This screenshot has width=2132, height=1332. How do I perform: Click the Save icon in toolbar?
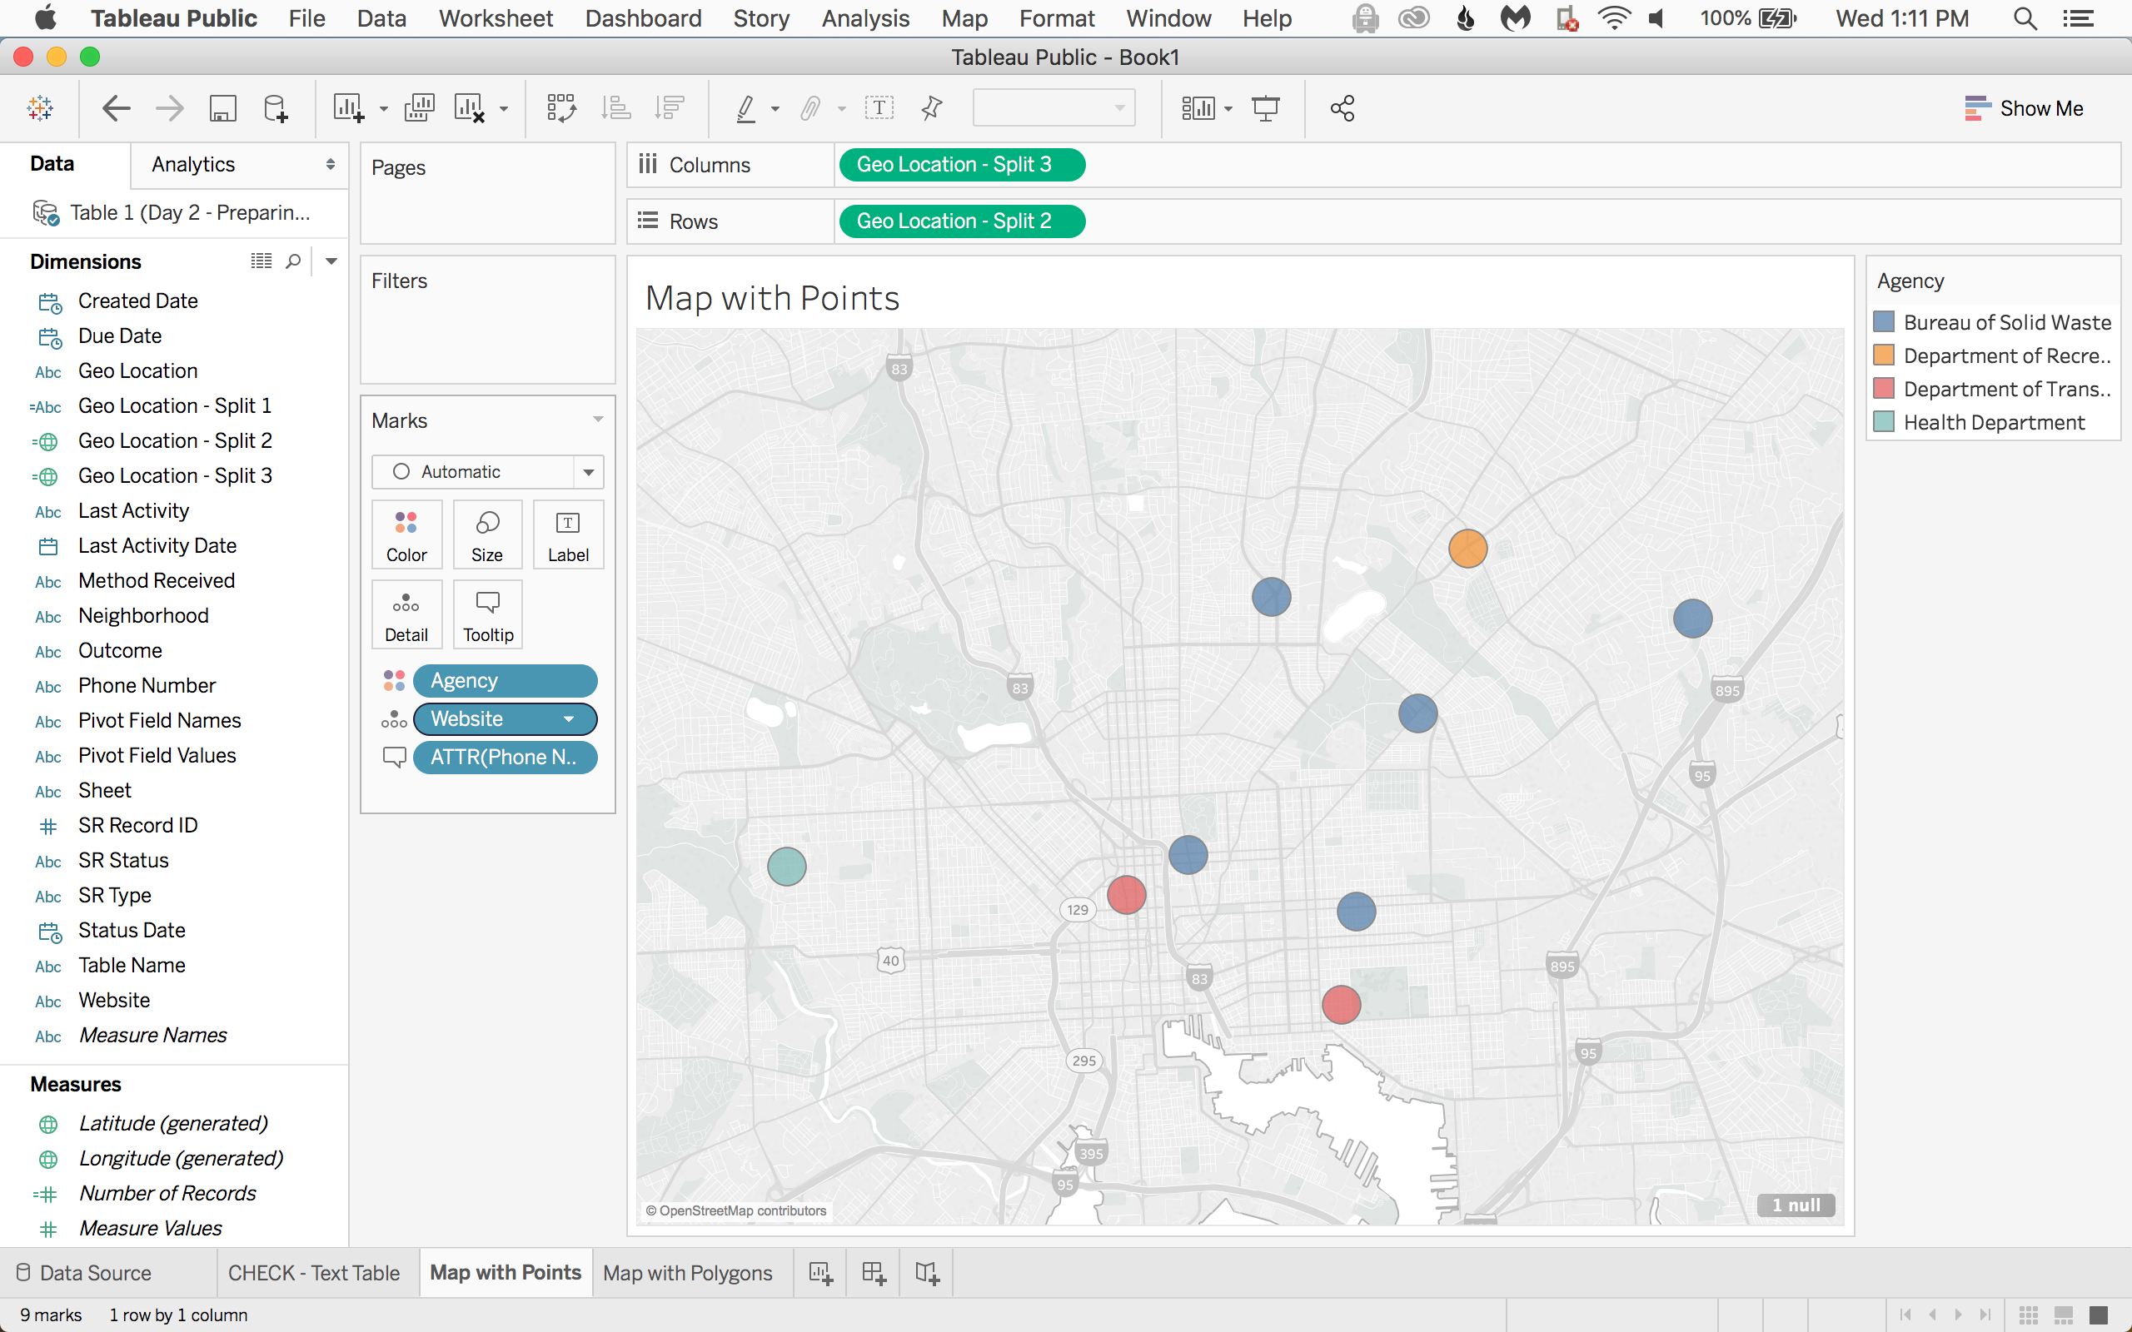pos(223,108)
